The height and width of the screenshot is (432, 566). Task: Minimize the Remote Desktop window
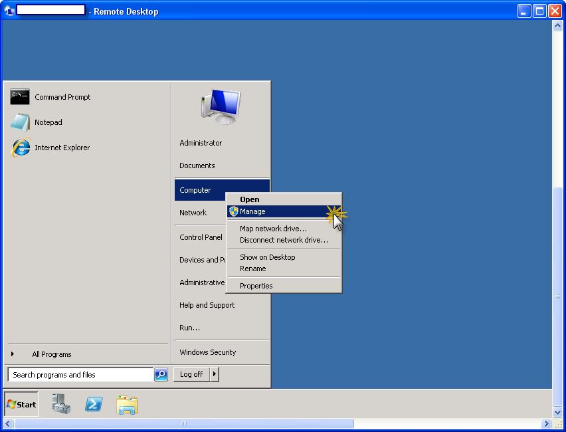[523, 11]
